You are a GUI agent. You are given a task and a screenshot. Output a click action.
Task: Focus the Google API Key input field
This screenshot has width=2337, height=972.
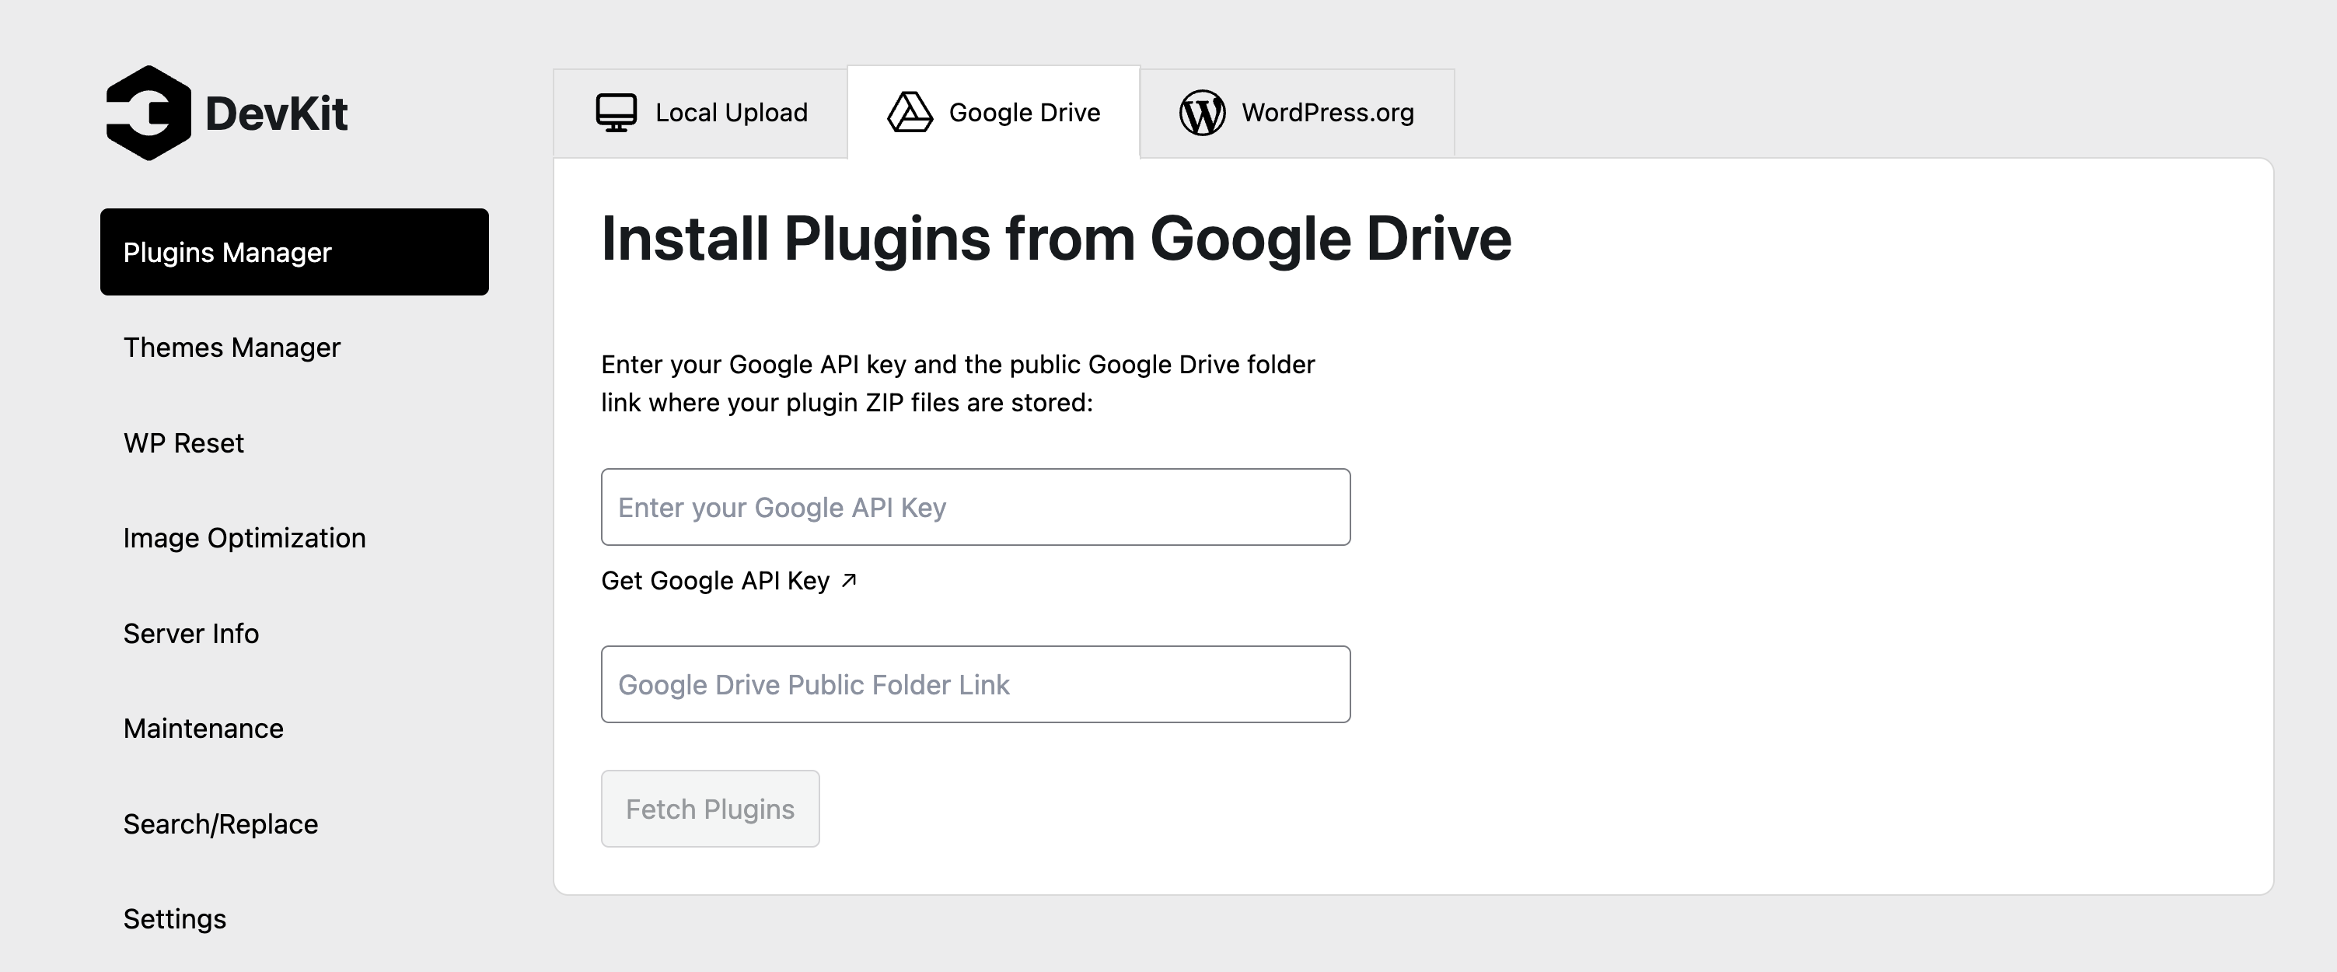pyautogui.click(x=975, y=507)
